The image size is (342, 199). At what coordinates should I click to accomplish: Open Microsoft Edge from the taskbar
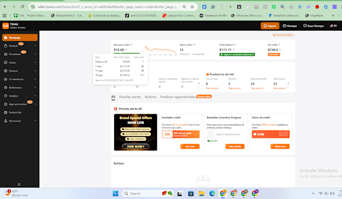tap(212, 193)
